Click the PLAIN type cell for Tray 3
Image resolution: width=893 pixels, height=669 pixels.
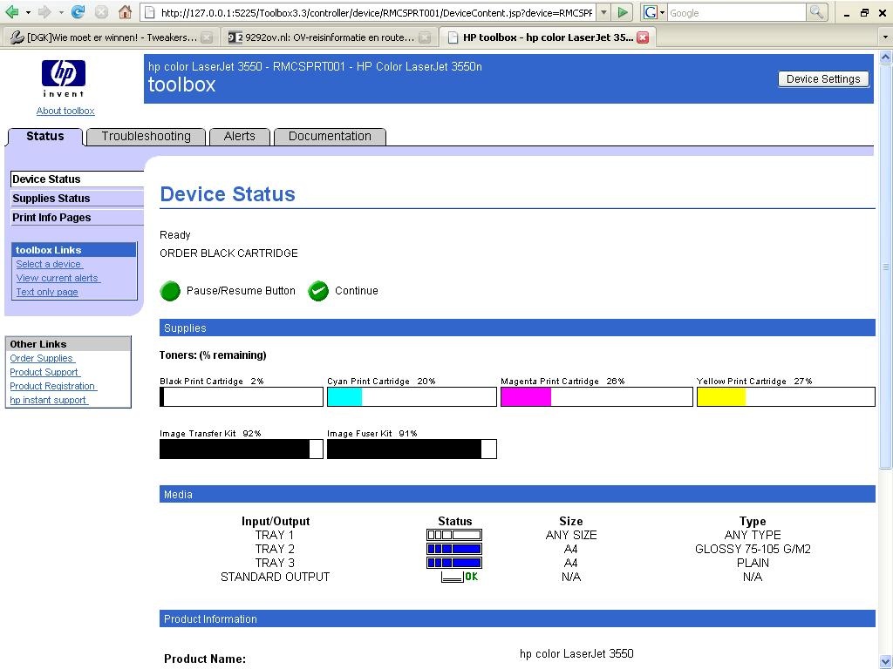pyautogui.click(x=753, y=563)
